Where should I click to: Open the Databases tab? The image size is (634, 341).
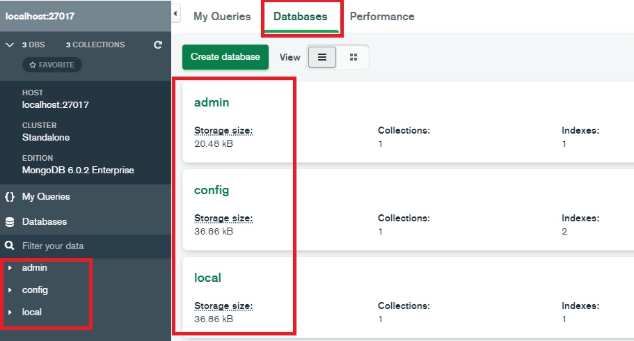pyautogui.click(x=300, y=17)
